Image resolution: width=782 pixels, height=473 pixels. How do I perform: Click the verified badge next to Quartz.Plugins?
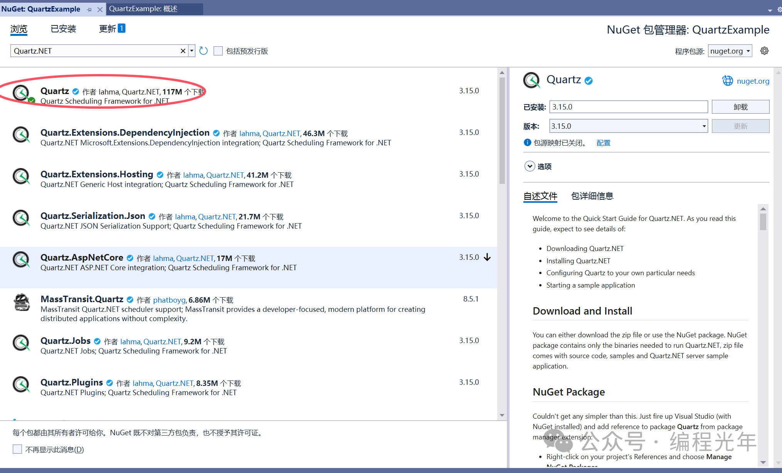tap(109, 383)
